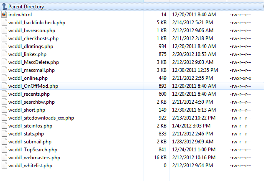
Task: Click file icon of wcddl_searchbw.php
Action: pyautogui.click(x=4, y=102)
